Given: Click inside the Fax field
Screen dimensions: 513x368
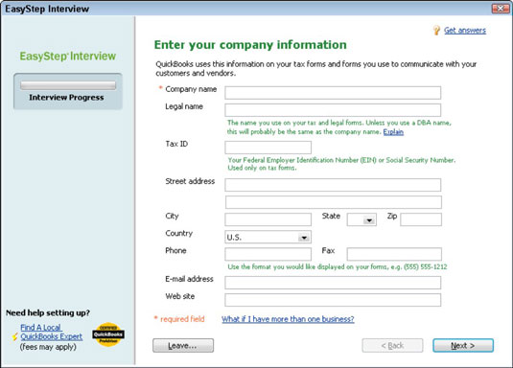Looking at the screenshot, I should tap(394, 254).
